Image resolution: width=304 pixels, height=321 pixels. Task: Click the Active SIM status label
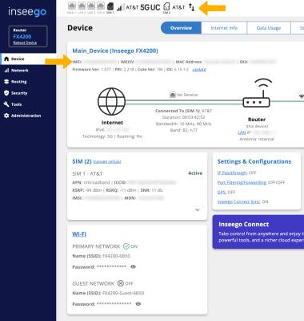click(x=195, y=173)
